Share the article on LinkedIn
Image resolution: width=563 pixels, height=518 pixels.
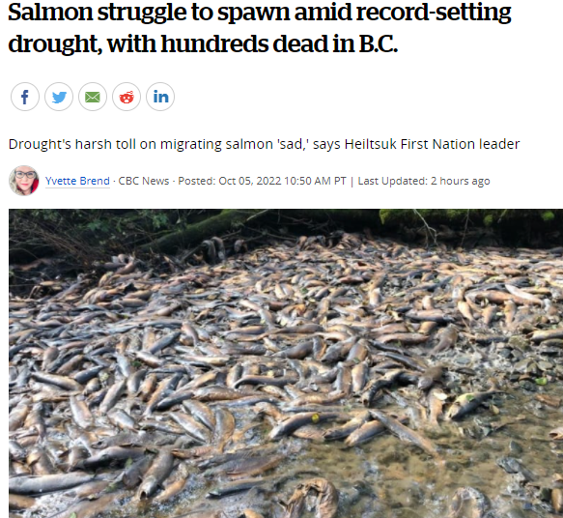[160, 97]
